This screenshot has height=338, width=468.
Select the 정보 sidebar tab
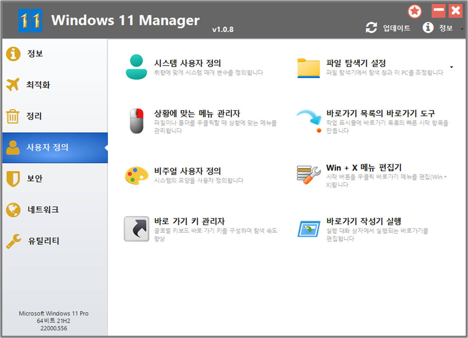click(55, 54)
